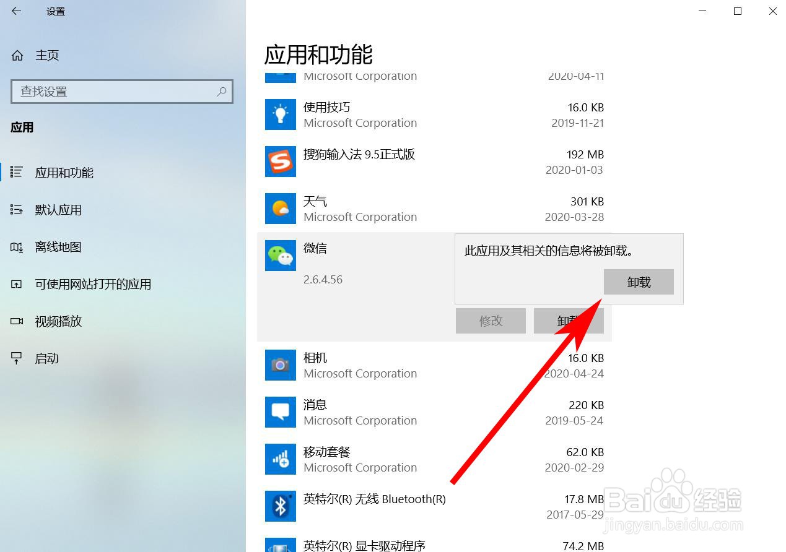Open the 视频播放 settings page
This screenshot has width=786, height=552.
59,321
